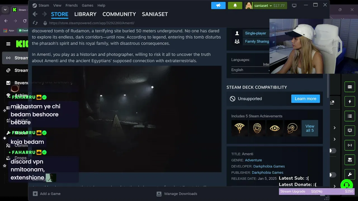Click the Unsupported Steam Deck status icon
The image size is (358, 201).
point(232,99)
